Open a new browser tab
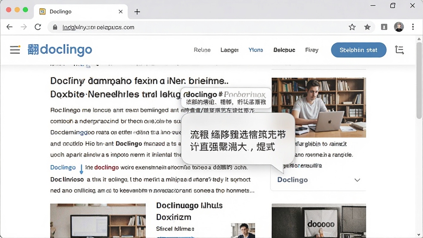The height and width of the screenshot is (238, 423). pyautogui.click(x=137, y=12)
